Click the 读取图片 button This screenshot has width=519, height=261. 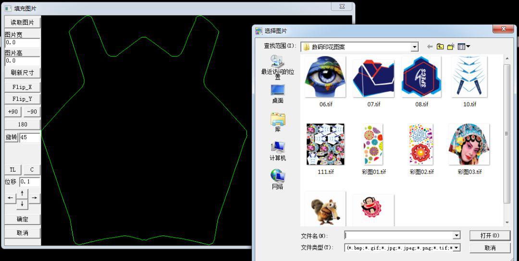point(23,23)
